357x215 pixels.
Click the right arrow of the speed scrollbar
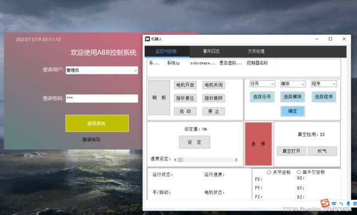point(236,160)
